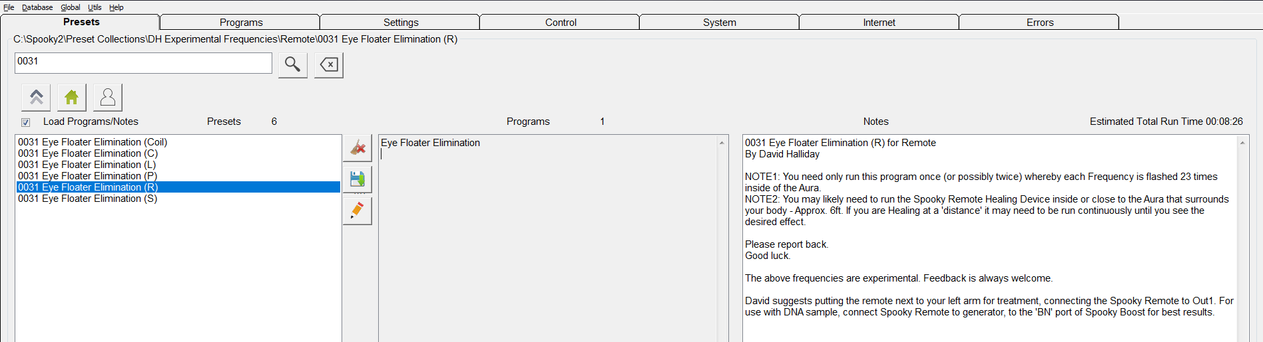Open the Utils menu
Viewport: 1263px width, 342px height.
(x=95, y=7)
